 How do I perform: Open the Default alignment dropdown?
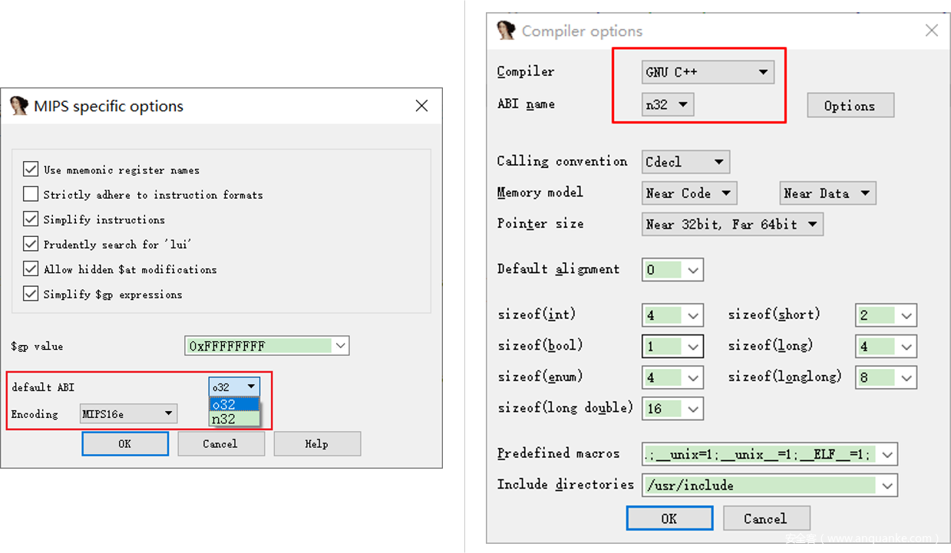pyautogui.click(x=694, y=270)
